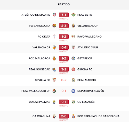Select the Getafe CF team name
The width and height of the screenshot is (129, 126).
(85, 58)
